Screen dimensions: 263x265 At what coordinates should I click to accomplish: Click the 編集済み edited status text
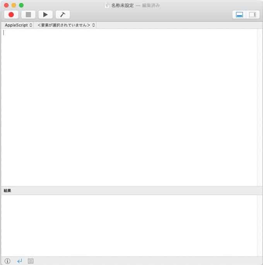(151, 5)
